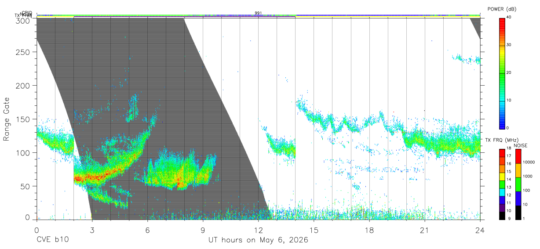Pick the cyan 12–13 MHz frequency swatch
The height and width of the screenshot is (249, 540).
[502, 191]
